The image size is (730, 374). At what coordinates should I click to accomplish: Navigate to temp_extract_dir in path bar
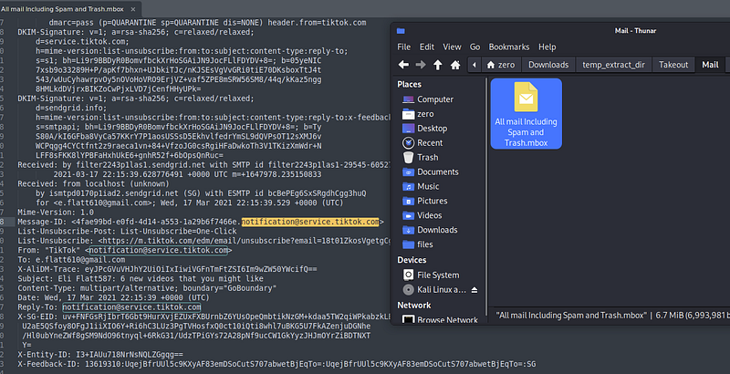pos(613,65)
